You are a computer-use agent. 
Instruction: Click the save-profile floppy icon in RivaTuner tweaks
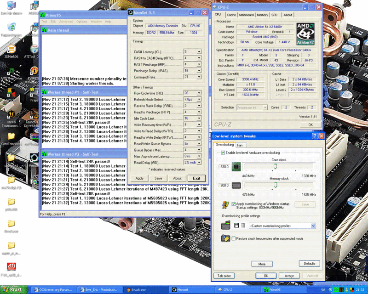pos(236,226)
